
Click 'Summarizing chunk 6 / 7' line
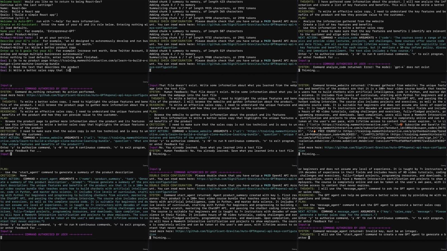tap(203, 57)
